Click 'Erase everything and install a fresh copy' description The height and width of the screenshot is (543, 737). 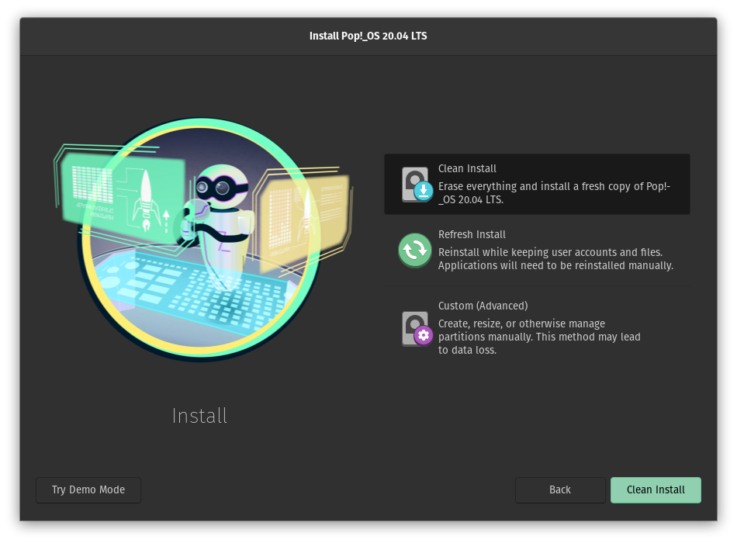tap(554, 192)
